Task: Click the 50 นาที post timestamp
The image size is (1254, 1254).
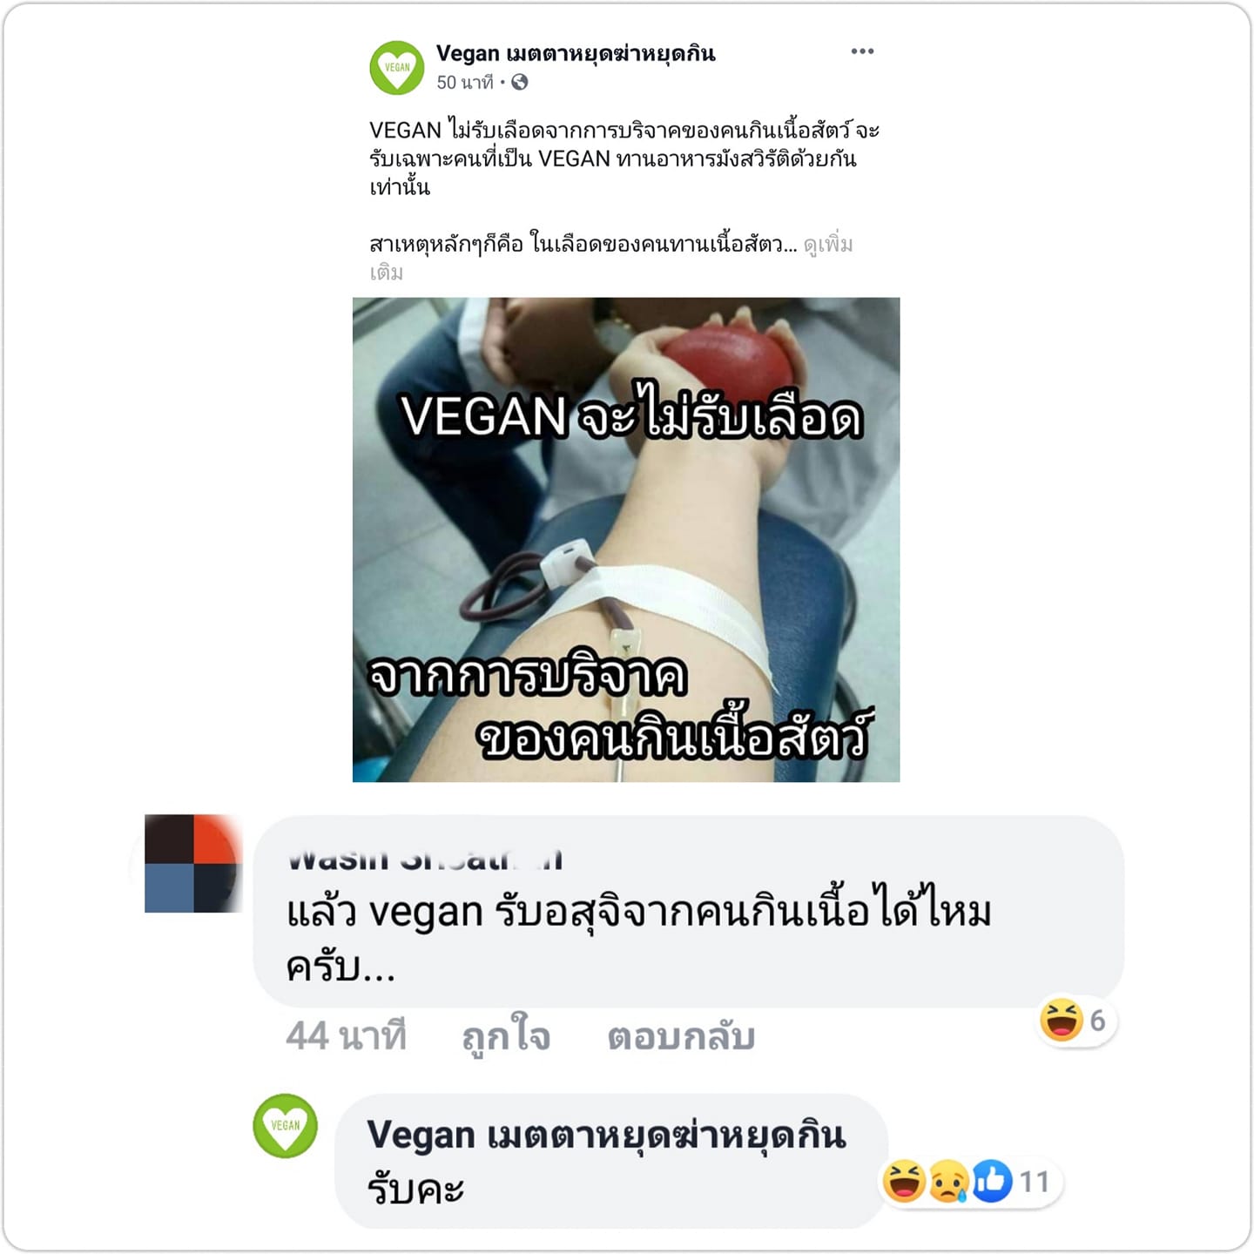Action: coord(465,82)
